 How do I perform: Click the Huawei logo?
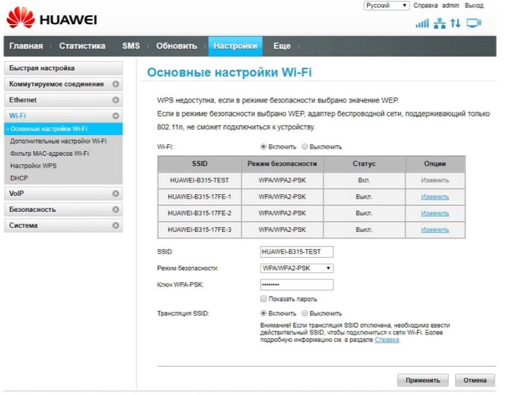(x=52, y=18)
